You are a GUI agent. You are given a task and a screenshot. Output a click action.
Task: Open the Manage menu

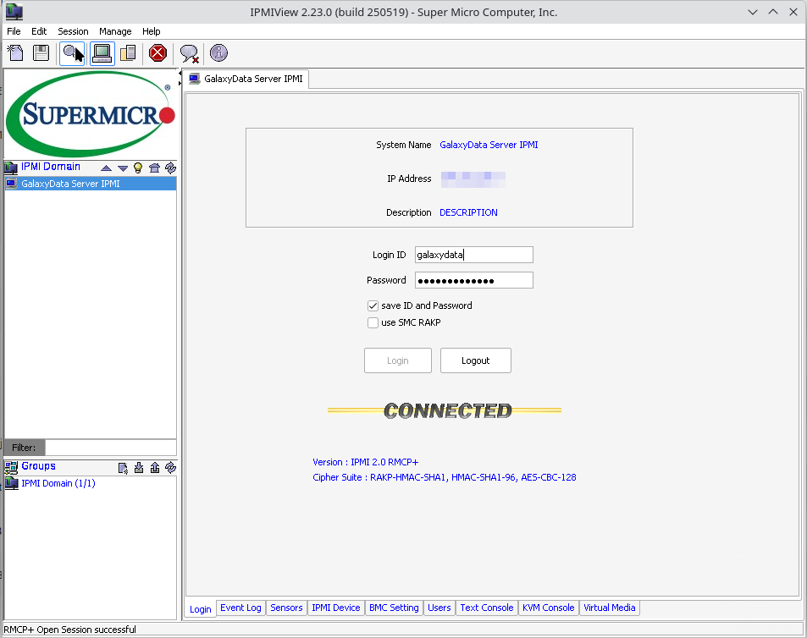tap(115, 31)
